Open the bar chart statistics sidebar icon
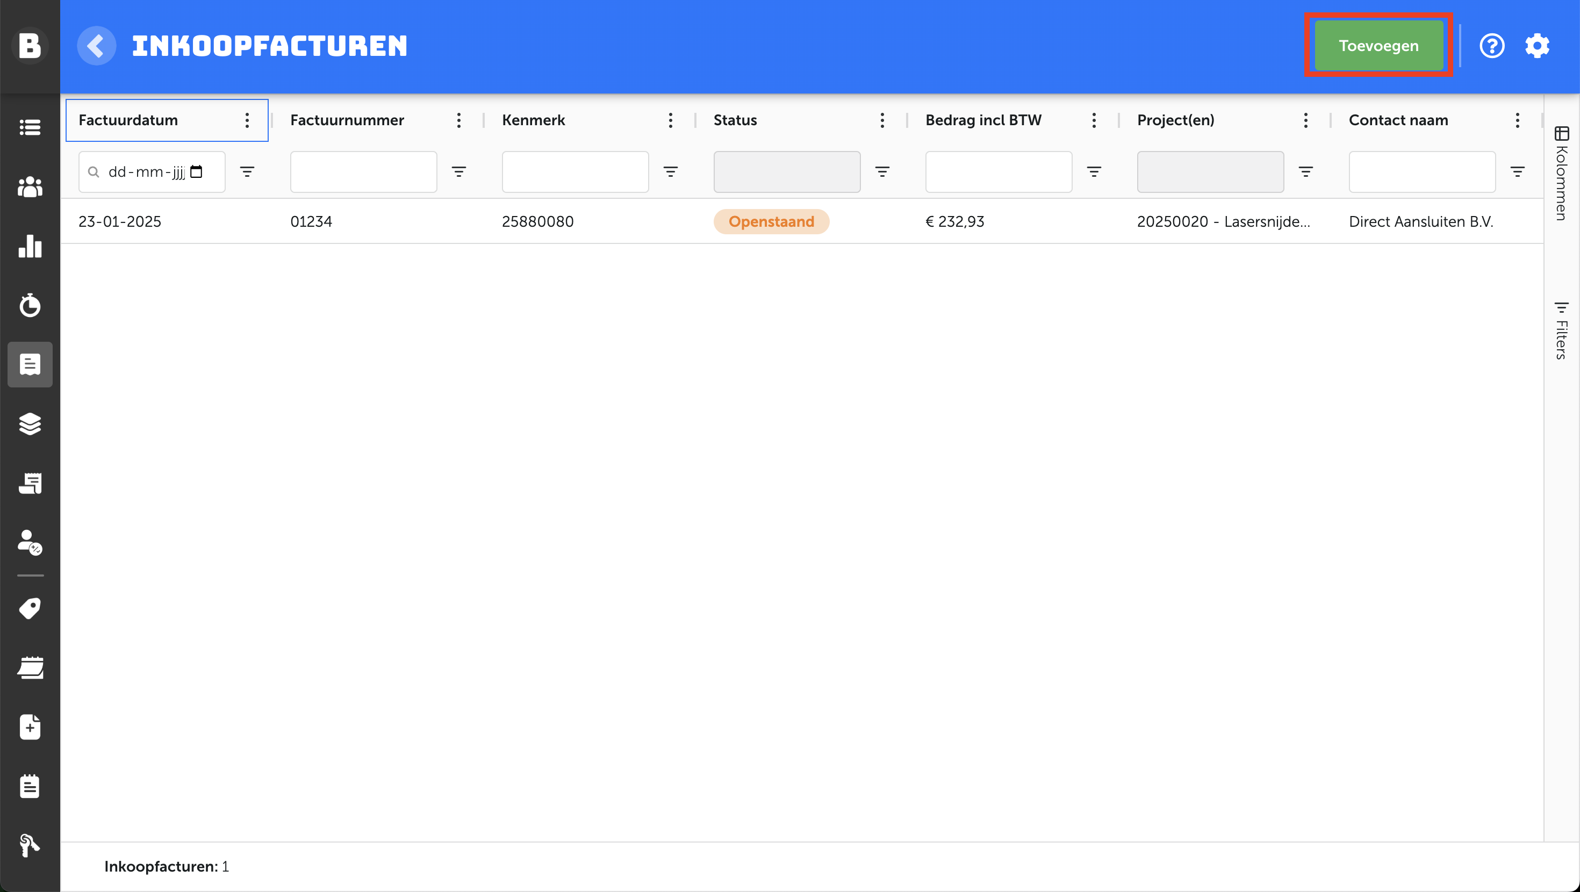 click(x=30, y=246)
